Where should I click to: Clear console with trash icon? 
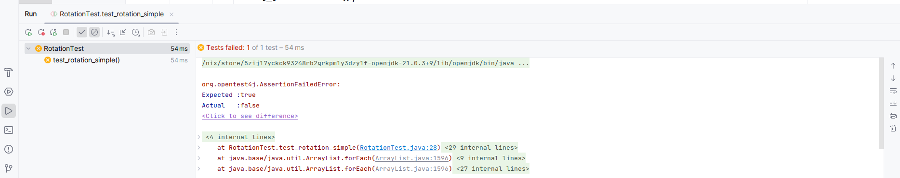893,128
